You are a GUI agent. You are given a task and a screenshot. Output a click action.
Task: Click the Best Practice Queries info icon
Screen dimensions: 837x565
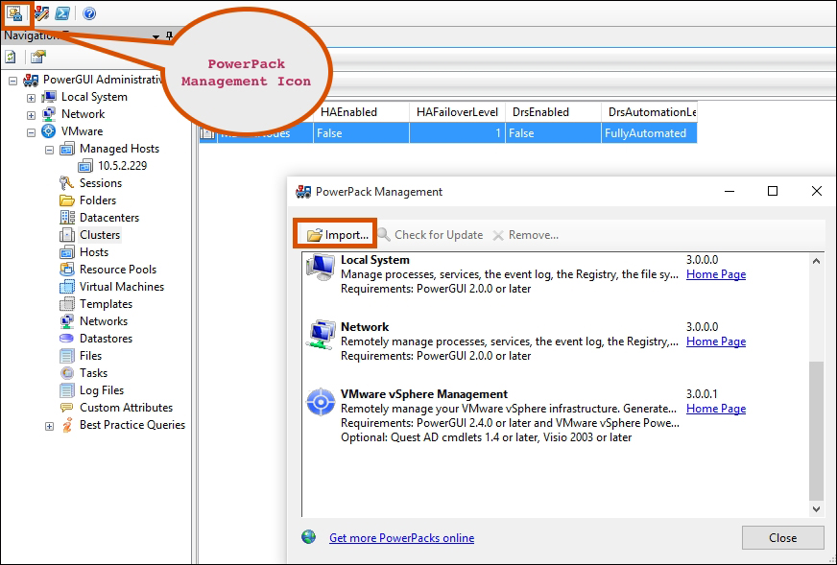pyautogui.click(x=67, y=425)
